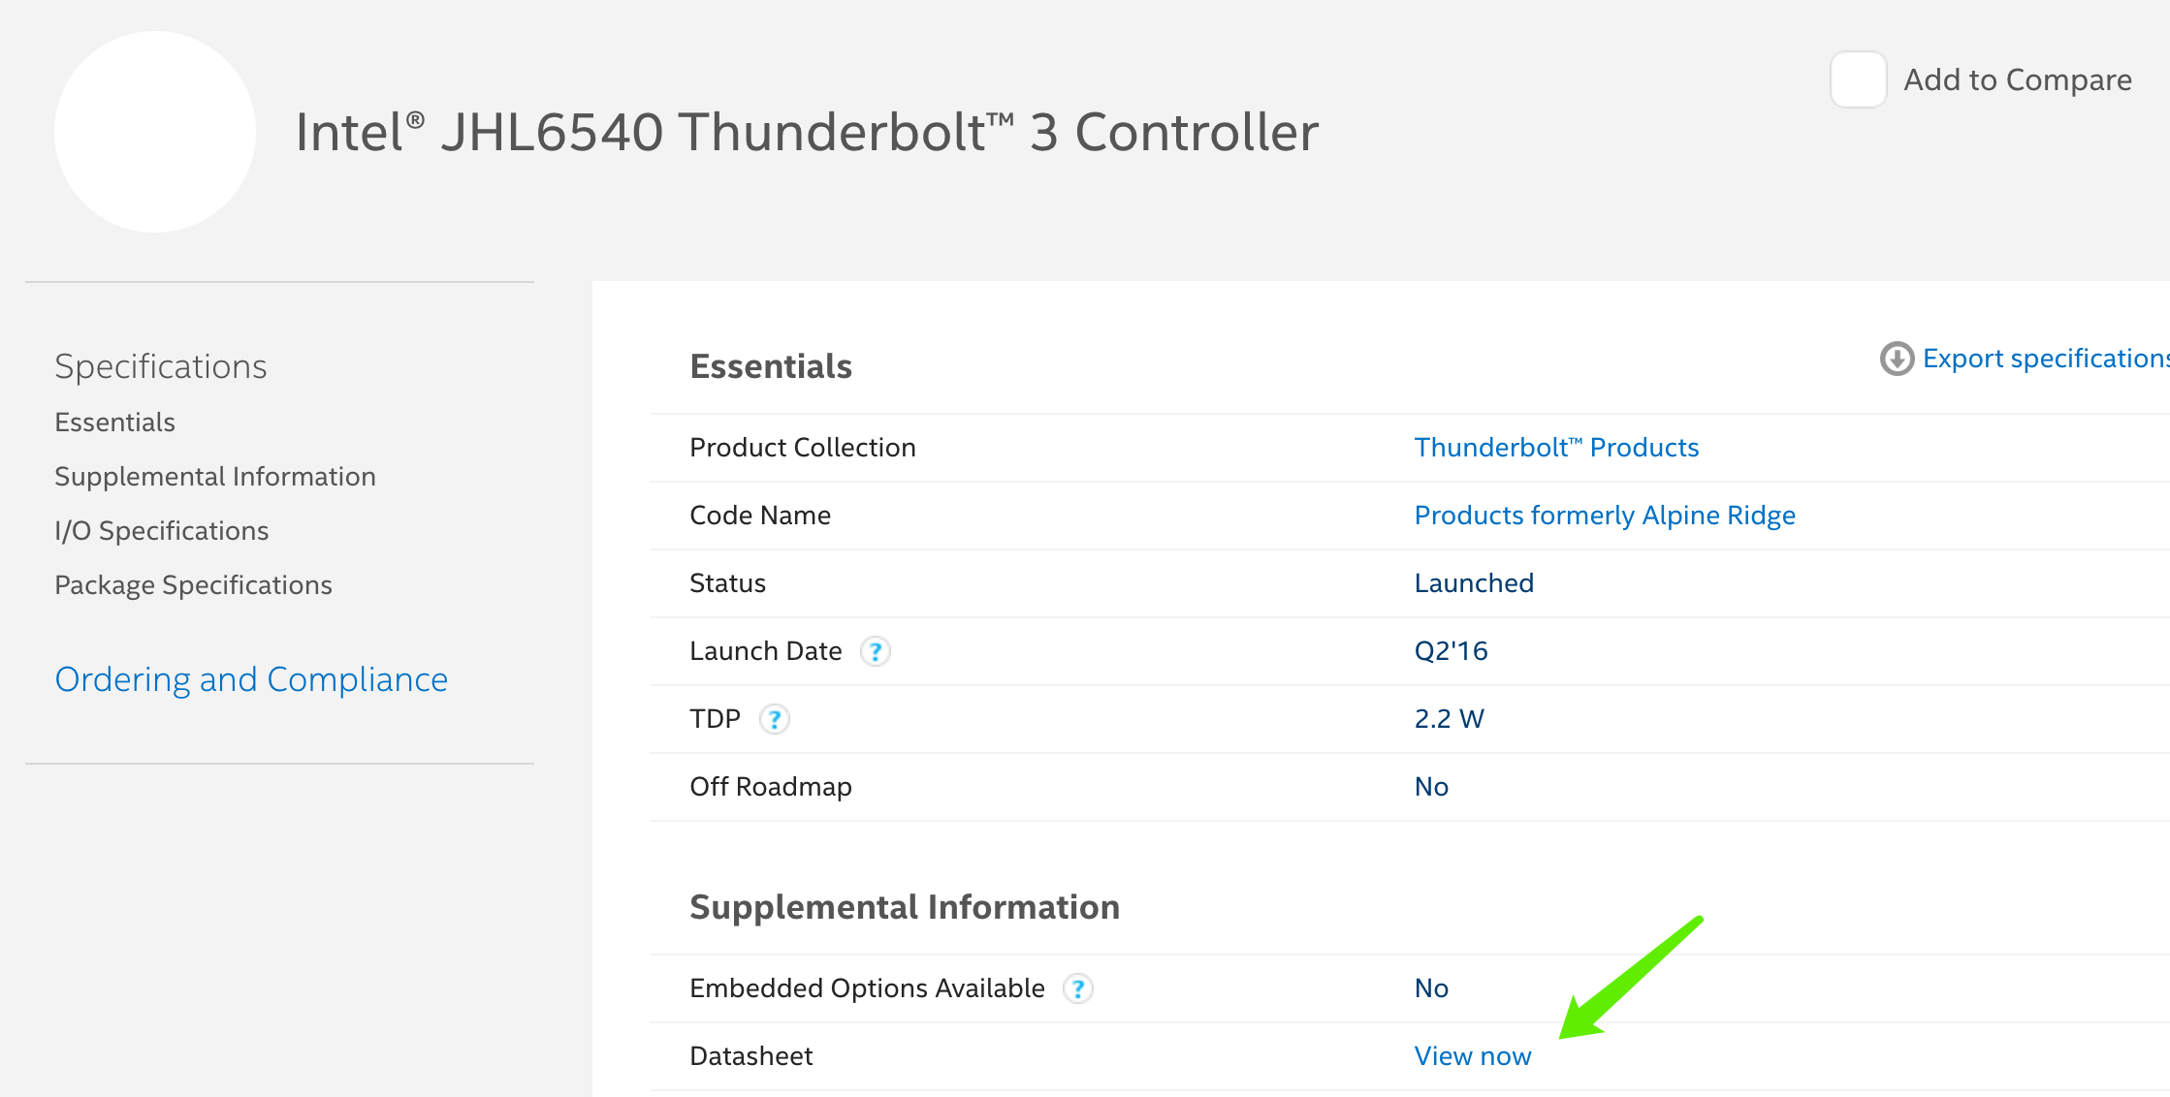This screenshot has height=1097, width=2170.
Task: Click Embedded Options Available help icon
Action: click(1077, 988)
